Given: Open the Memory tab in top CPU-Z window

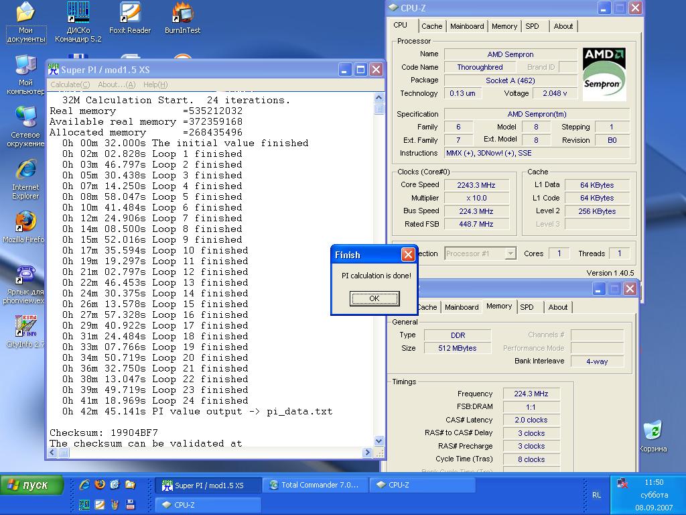Looking at the screenshot, I should pyautogui.click(x=504, y=26).
